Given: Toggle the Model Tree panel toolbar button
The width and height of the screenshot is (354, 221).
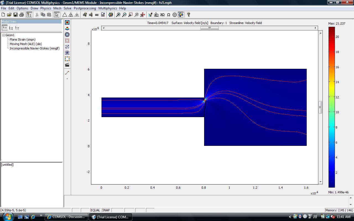Looking at the screenshot, I should coord(29,15).
